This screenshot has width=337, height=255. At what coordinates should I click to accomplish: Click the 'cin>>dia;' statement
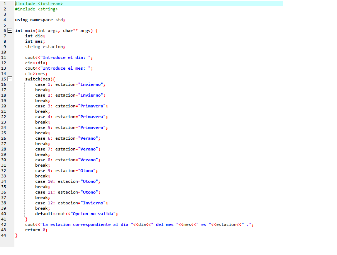[x=36, y=63]
